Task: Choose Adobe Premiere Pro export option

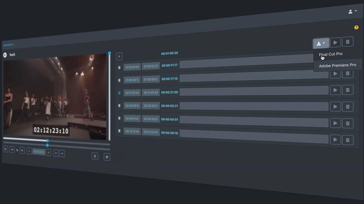Action: [x=338, y=65]
